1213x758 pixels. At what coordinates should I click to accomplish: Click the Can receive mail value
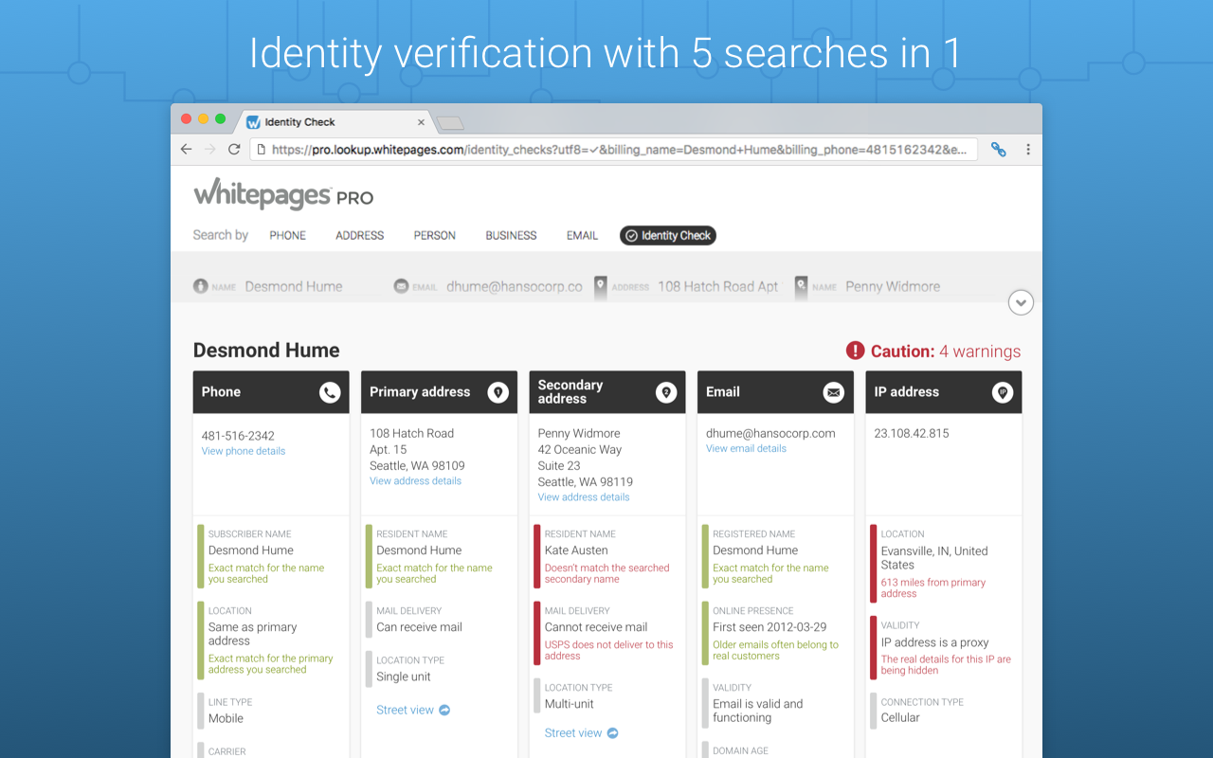pos(420,627)
